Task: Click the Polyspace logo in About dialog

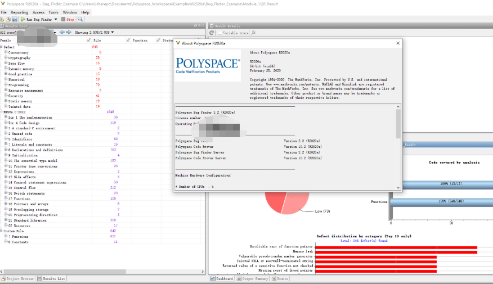Action: click(x=208, y=66)
